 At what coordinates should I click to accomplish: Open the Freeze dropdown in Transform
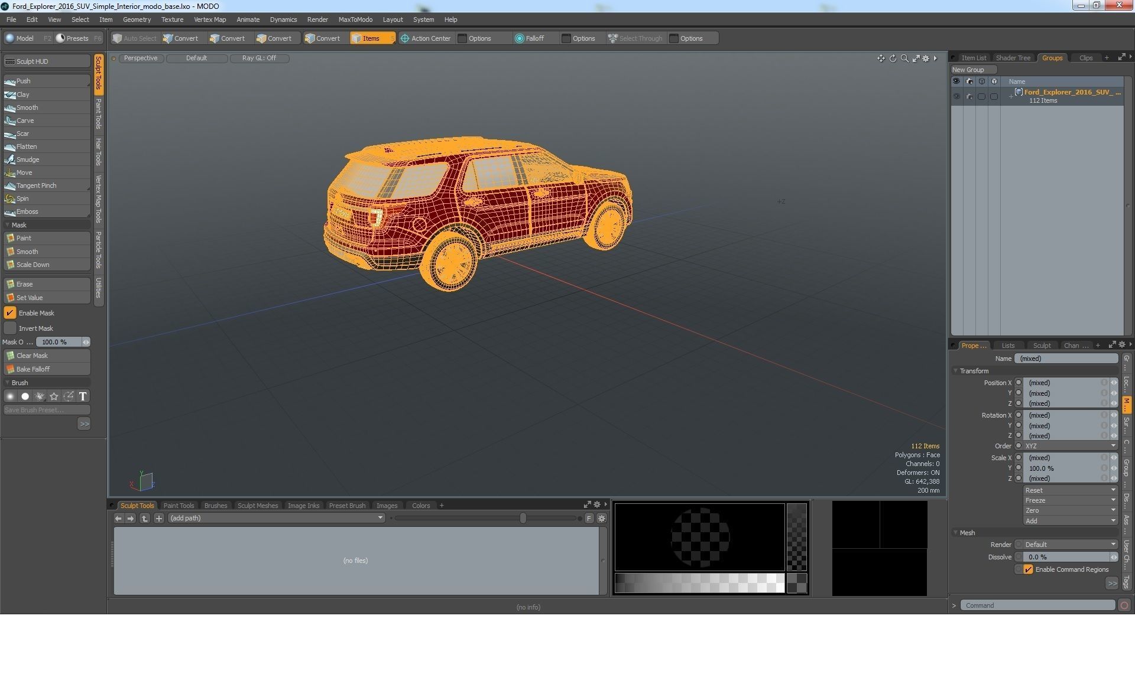coord(1070,500)
